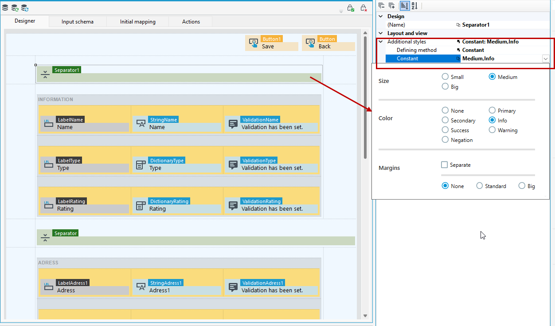Click the designer vertical scrollbar thumb

click(x=365, y=96)
